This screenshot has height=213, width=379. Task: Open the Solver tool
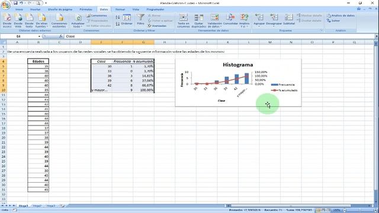pos(333,21)
